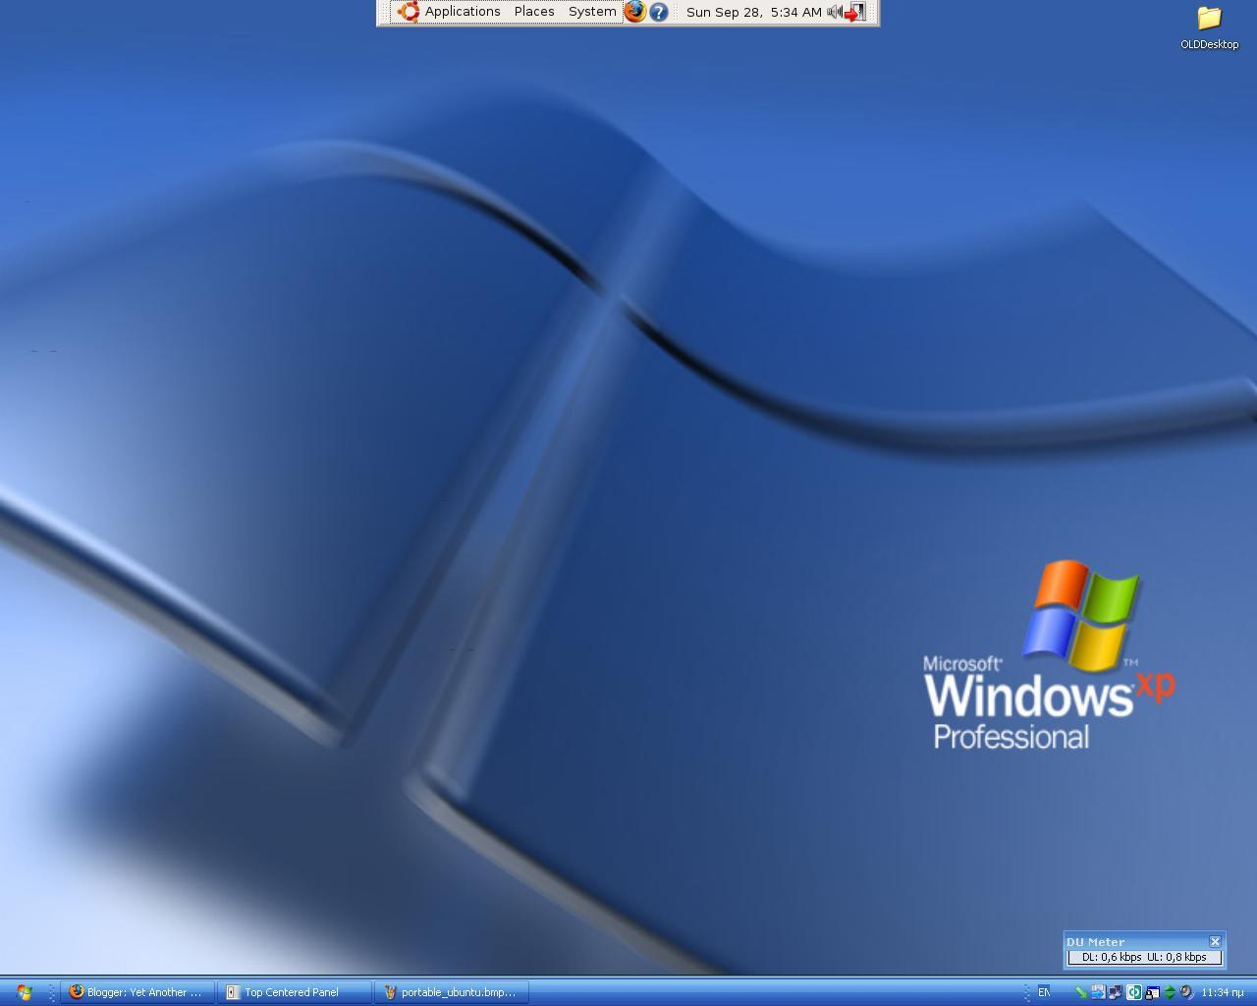Click the volume speaker icon in panel
The image size is (1257, 1006).
[x=835, y=12]
